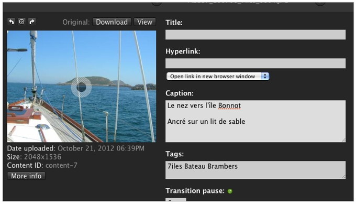Click inside the Caption text area
The image size is (356, 204).
click(255, 121)
